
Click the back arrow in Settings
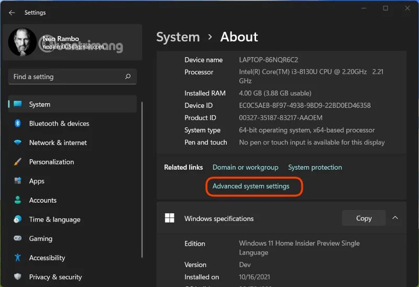pos(12,13)
